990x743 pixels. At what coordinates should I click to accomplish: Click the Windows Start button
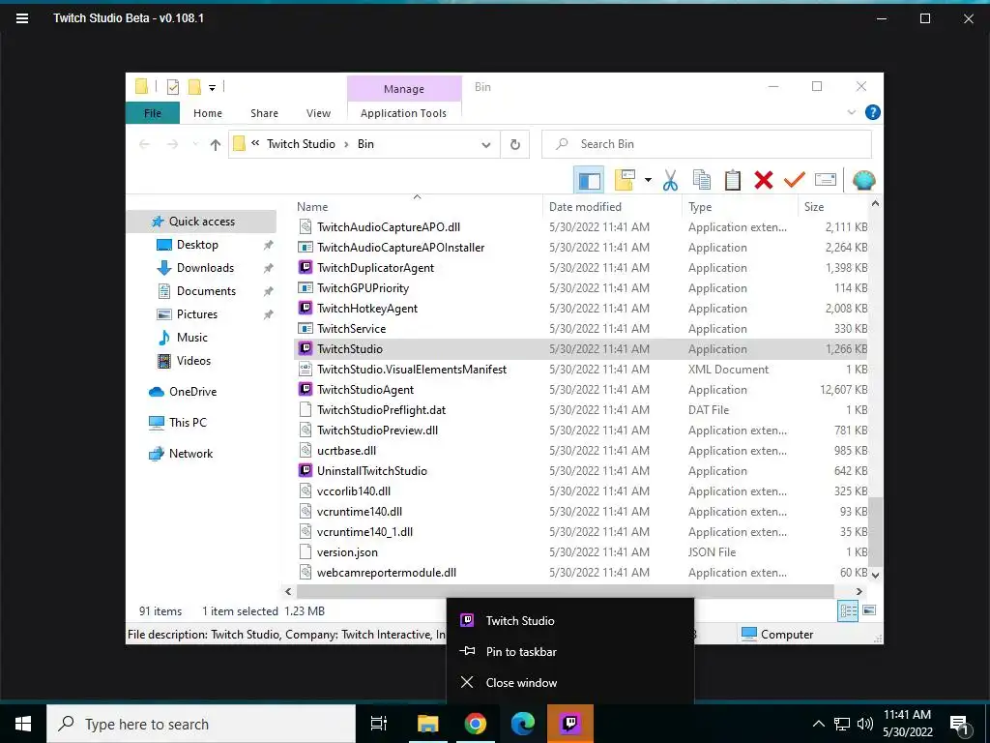[23, 724]
